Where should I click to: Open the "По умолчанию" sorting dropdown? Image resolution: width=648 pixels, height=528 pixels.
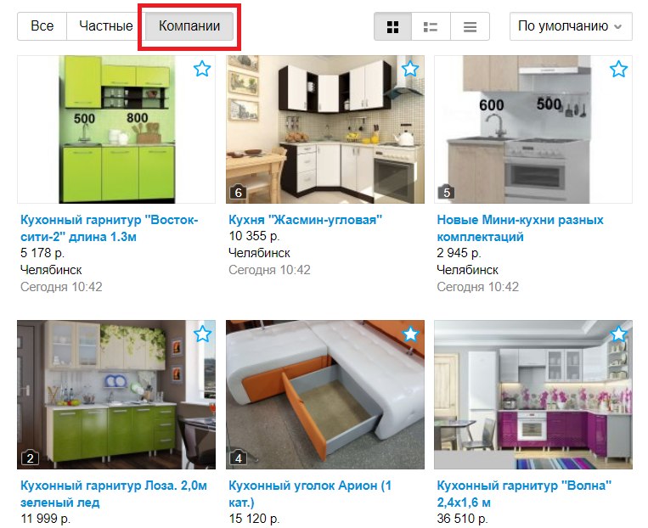coord(571,26)
